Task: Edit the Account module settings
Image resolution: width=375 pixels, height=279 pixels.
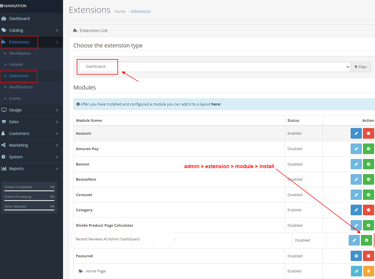Action: [x=356, y=133]
